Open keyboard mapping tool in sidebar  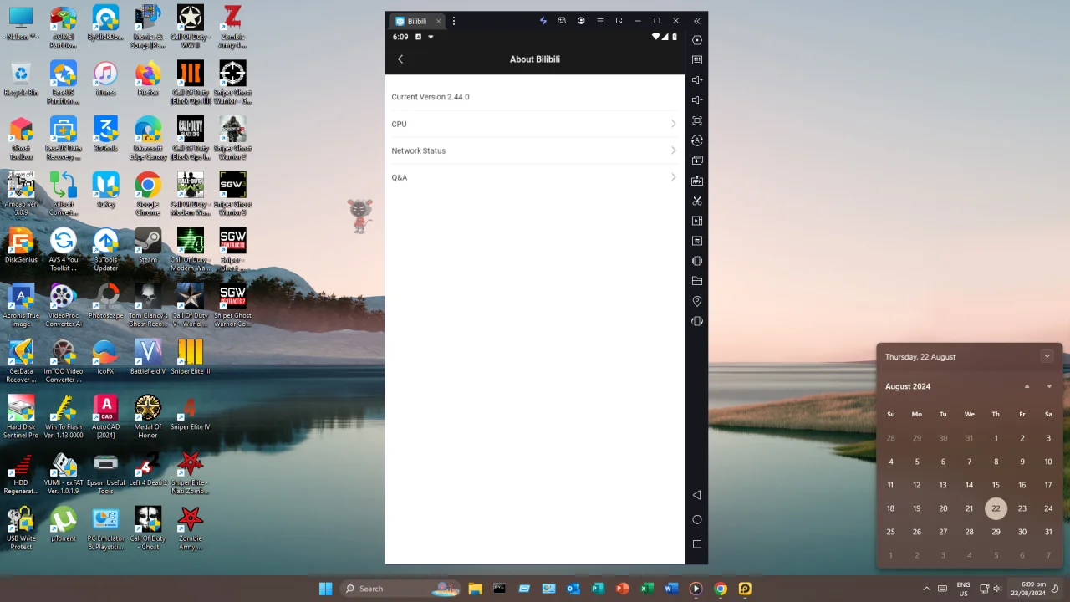[697, 60]
